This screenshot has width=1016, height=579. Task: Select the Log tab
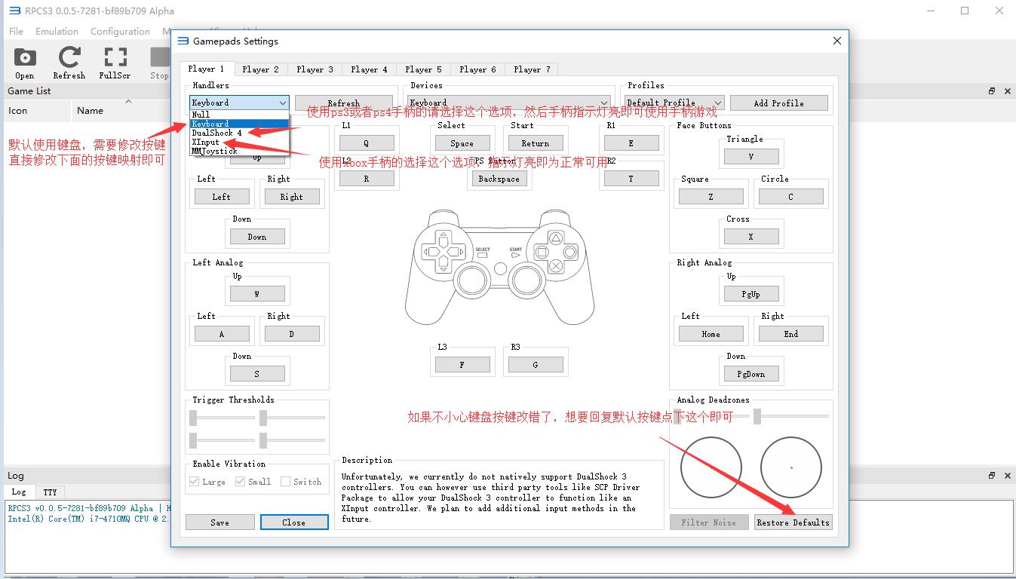[x=19, y=492]
